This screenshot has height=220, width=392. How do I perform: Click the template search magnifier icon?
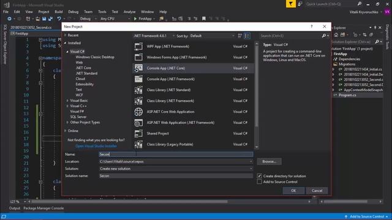(324, 36)
